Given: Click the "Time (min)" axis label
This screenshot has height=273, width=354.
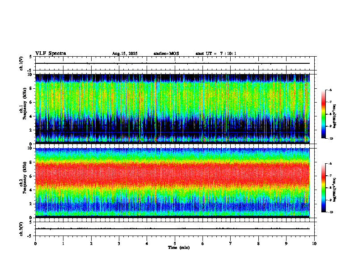Looking at the screenshot, I should point(179,248).
